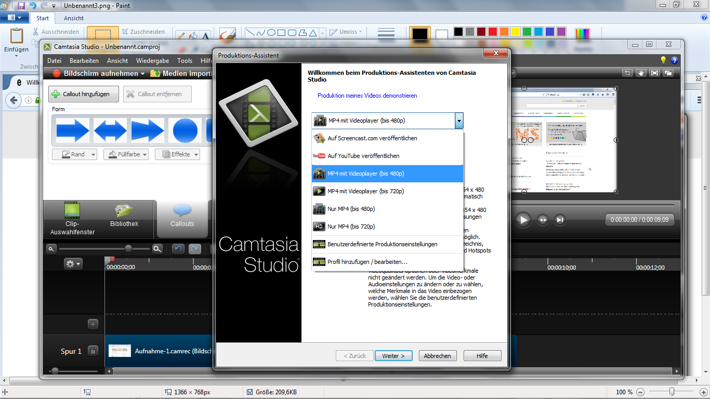Click the timeline zoom-in magnifier icon
Image resolution: width=710 pixels, height=399 pixels.
coord(157,249)
